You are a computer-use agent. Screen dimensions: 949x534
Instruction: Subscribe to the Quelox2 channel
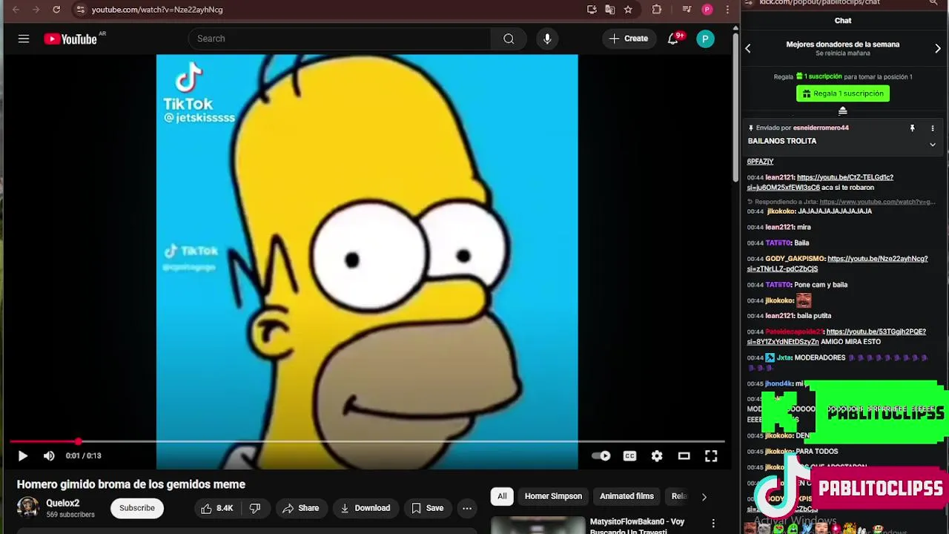(137, 508)
